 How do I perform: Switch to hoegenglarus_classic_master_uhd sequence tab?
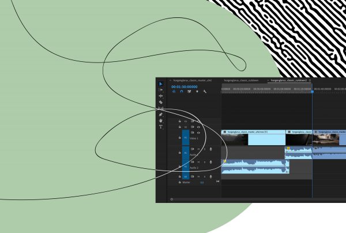pyautogui.click(x=193, y=80)
